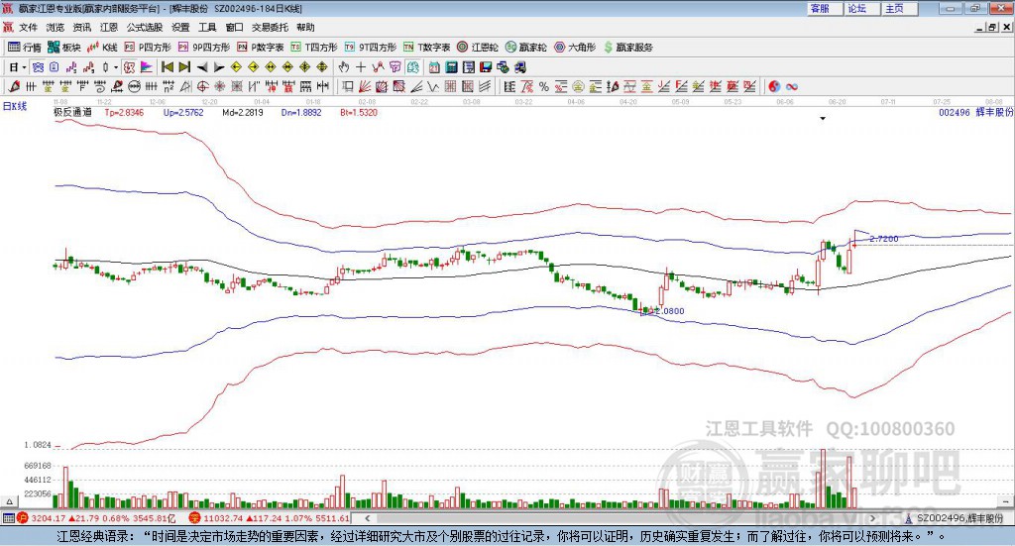The image size is (1015, 546).
Task: Open the P四方形 square tool
Action: [x=148, y=48]
